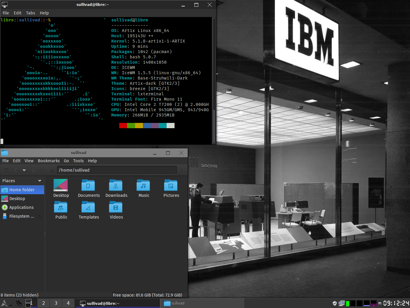The height and width of the screenshot is (308, 410).
Task: Open terminal Help menu
Action: tap(44, 13)
